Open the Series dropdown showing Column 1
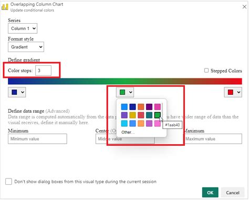 click(x=23, y=28)
